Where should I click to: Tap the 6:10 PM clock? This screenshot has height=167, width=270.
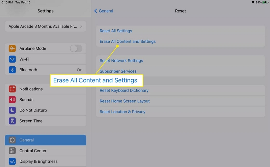point(7,2)
